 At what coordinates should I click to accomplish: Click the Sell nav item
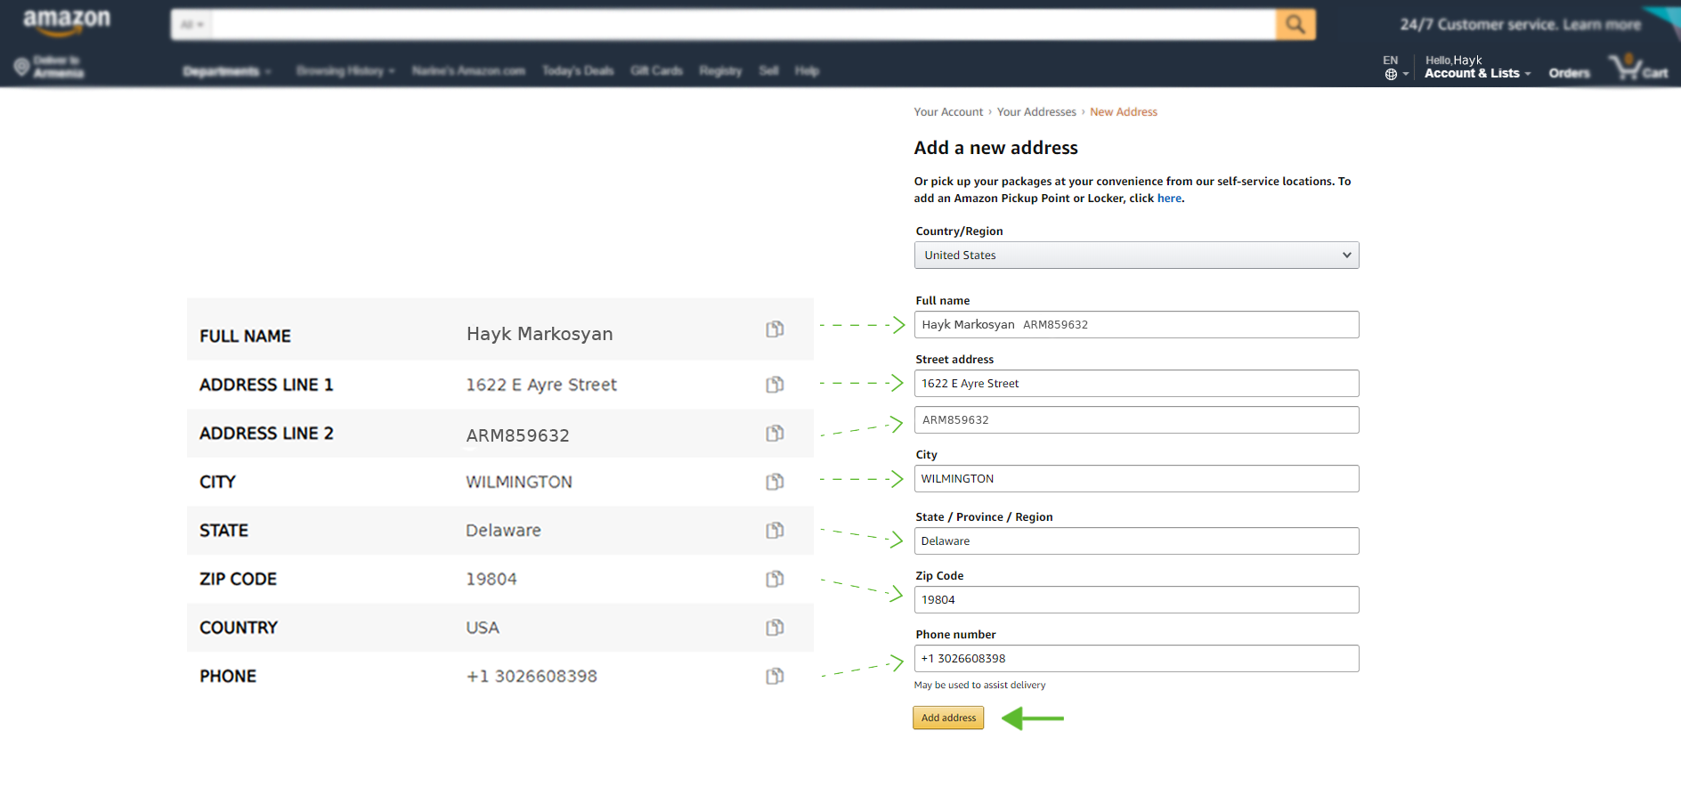click(x=768, y=71)
